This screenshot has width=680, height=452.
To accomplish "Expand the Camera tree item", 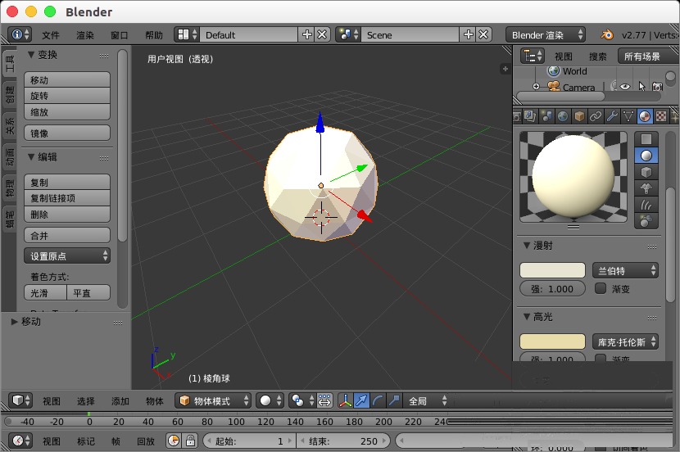I will [x=536, y=87].
